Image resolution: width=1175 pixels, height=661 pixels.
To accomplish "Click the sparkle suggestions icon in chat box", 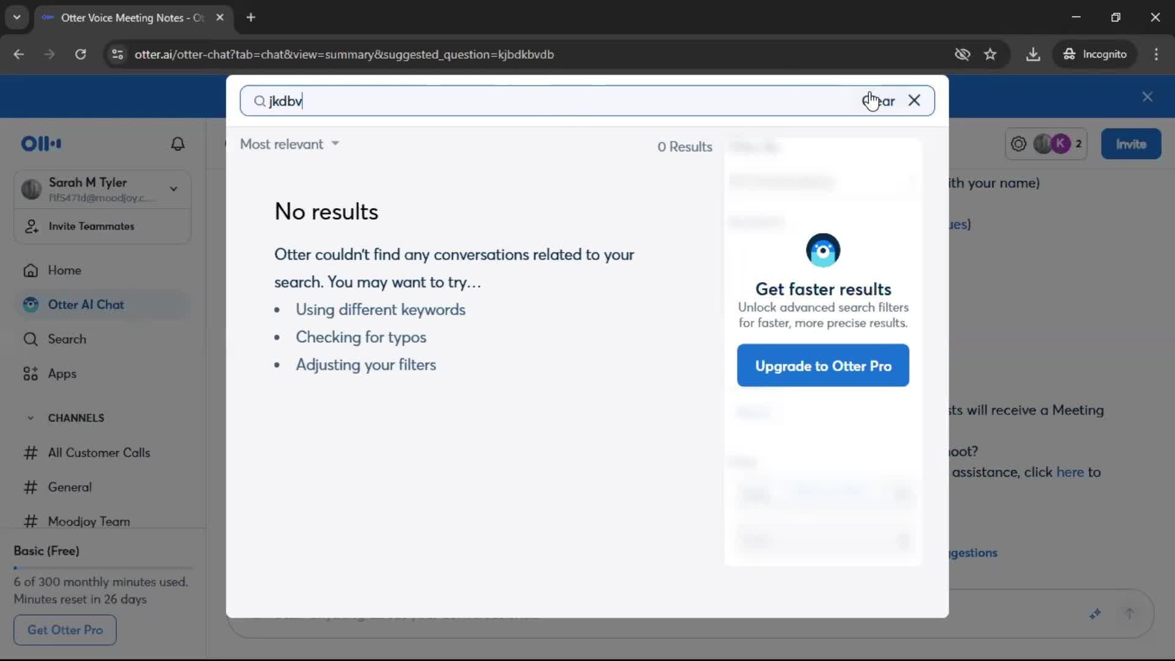I will pyautogui.click(x=1095, y=614).
